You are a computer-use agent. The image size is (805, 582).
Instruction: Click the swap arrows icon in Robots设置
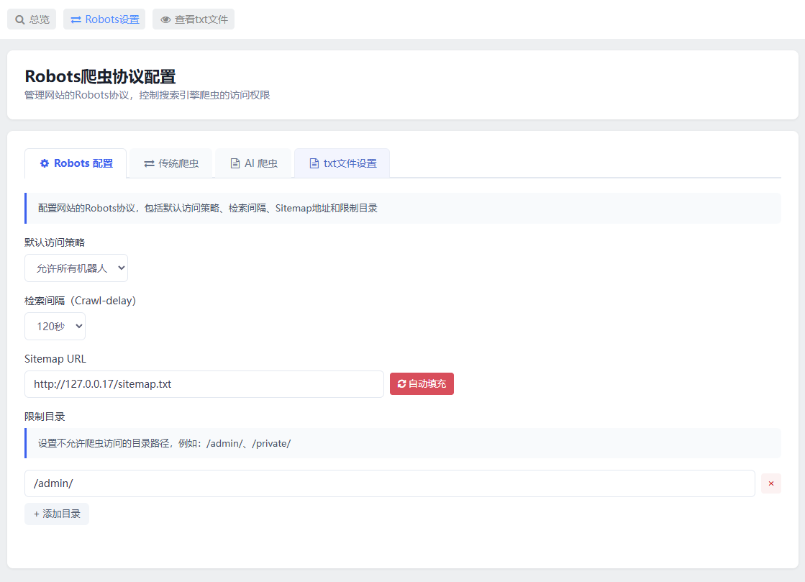76,19
